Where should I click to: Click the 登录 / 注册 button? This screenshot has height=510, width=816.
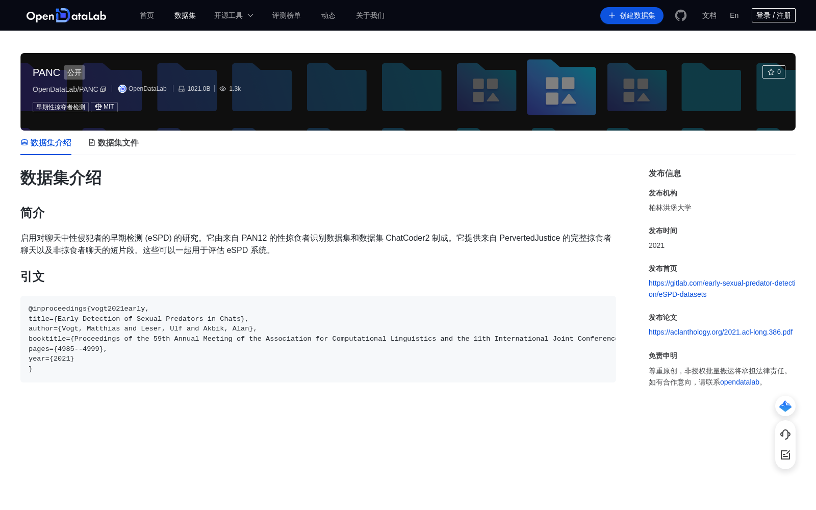click(774, 15)
